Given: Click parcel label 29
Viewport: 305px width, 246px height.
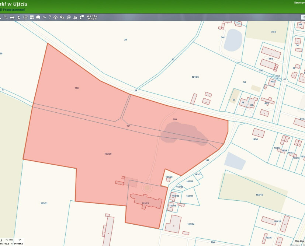Looking at the screenshot, I should [x=125, y=40].
